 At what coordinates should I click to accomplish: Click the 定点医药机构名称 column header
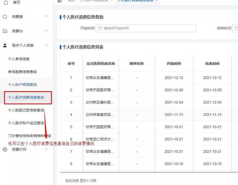pos(101,64)
